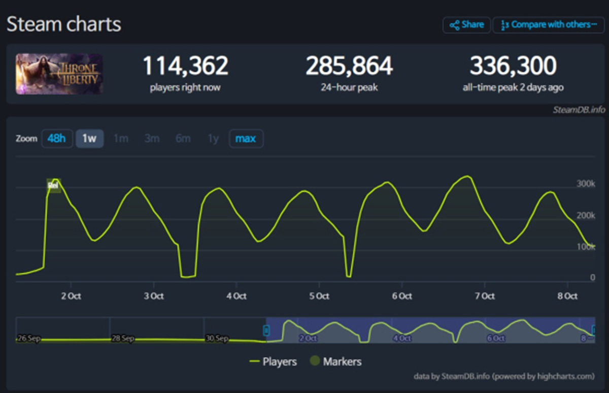
Task: Click the 7 Oct axis label
Action: coord(485,296)
